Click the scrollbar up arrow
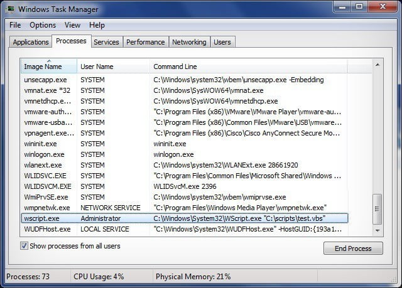The width and height of the screenshot is (402, 288). [378, 65]
